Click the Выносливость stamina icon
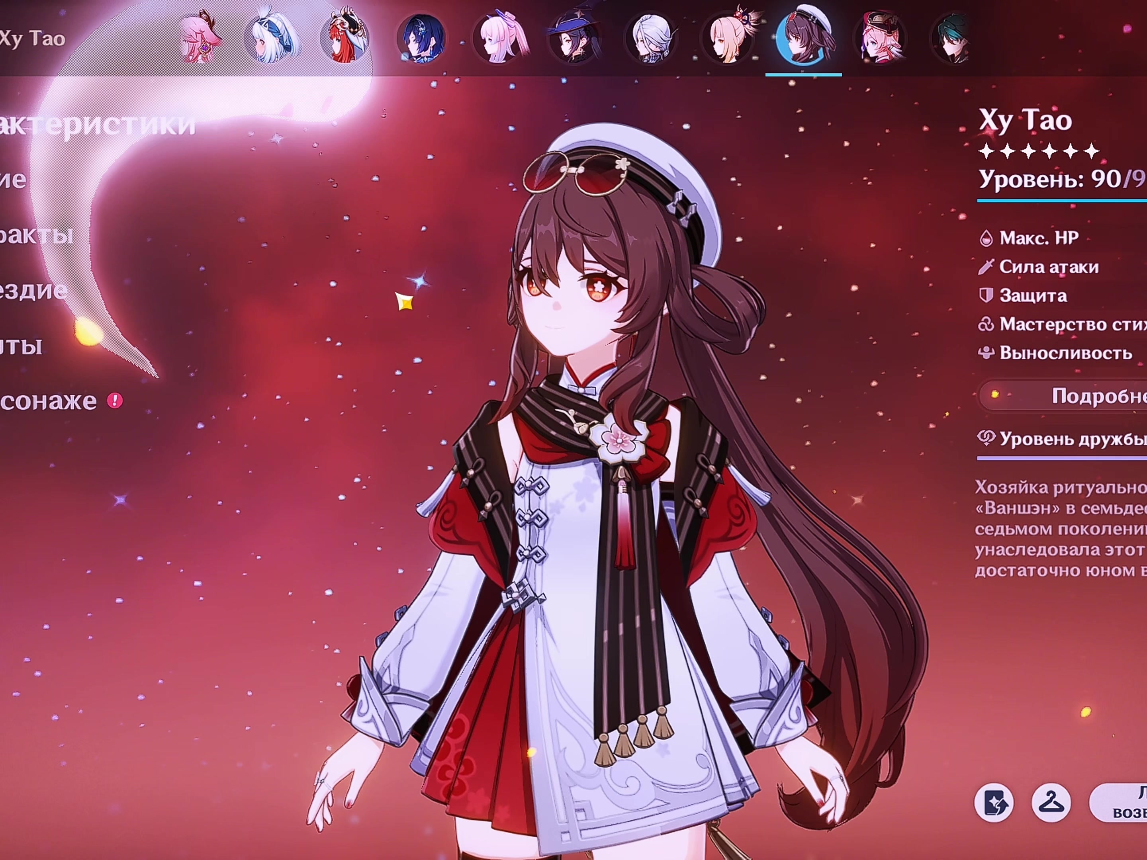This screenshot has height=860, width=1147. 986,353
